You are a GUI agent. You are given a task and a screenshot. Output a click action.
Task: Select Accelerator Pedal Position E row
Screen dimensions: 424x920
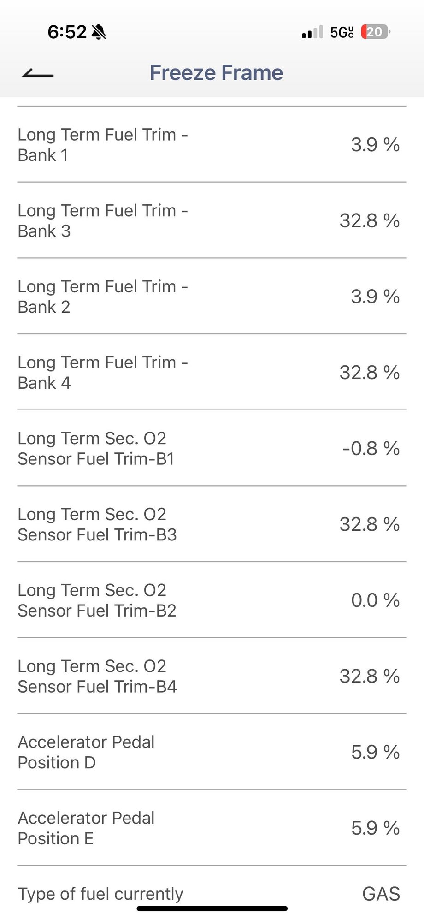212,828
